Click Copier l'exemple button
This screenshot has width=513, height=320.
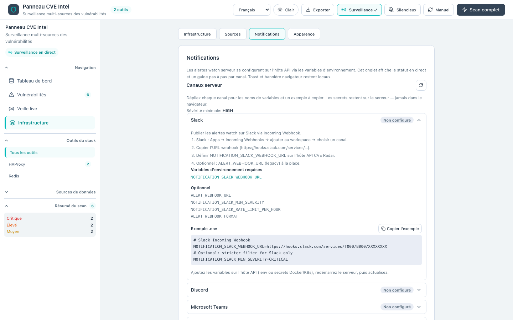point(400,229)
